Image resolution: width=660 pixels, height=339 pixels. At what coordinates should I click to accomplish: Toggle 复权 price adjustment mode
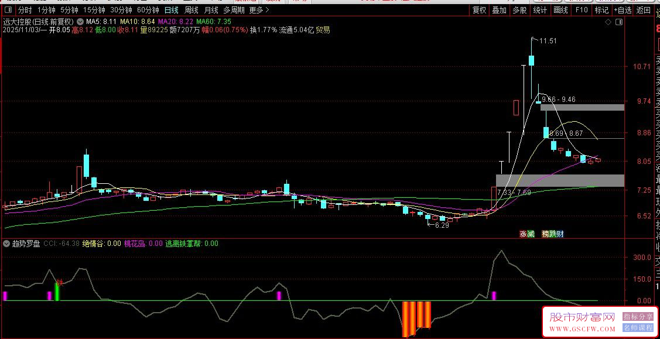point(479,10)
